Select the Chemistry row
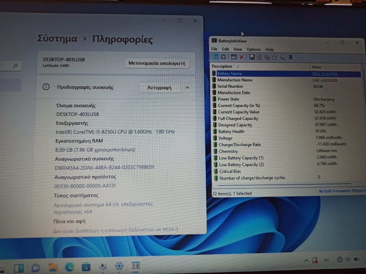The image size is (366, 274). pyautogui.click(x=288, y=151)
